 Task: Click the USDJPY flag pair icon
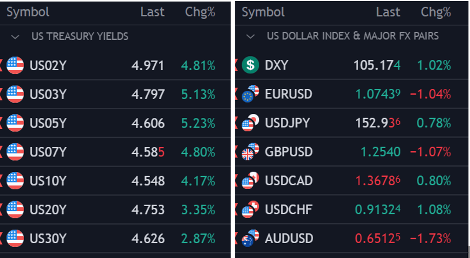tap(250, 123)
